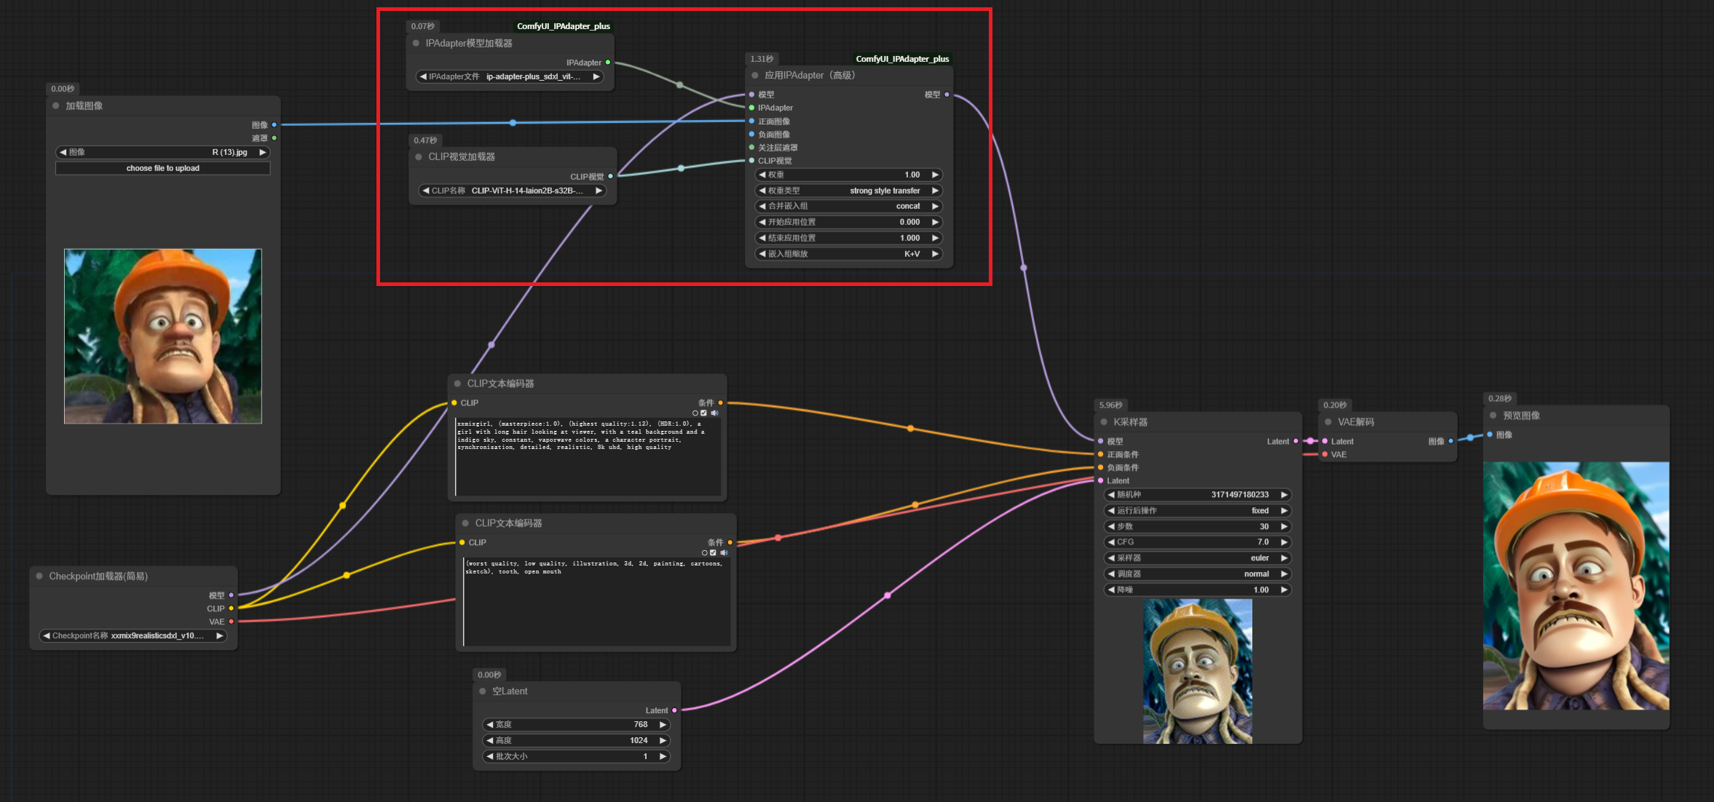Collapse the VAE解码 node via its title dot
Viewport: 1714px width, 802px height.
pyautogui.click(x=1328, y=422)
